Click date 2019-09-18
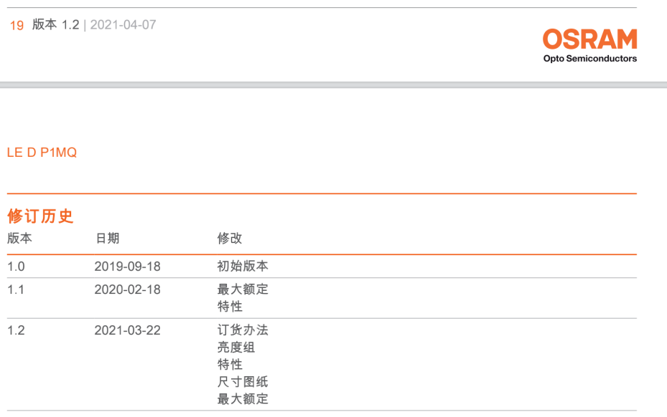Image resolution: width=667 pixels, height=417 pixels. coord(128,267)
